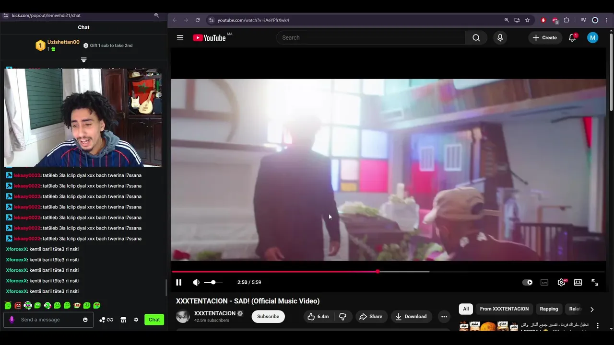The height and width of the screenshot is (345, 614).
Task: Open the browser zoom magnifier icon
Action: pos(507,20)
